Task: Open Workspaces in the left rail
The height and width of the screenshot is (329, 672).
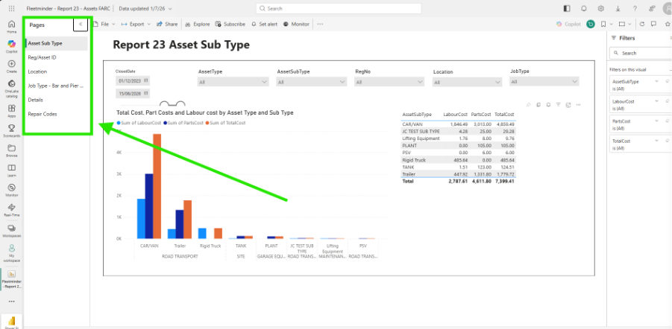Action: 12,230
